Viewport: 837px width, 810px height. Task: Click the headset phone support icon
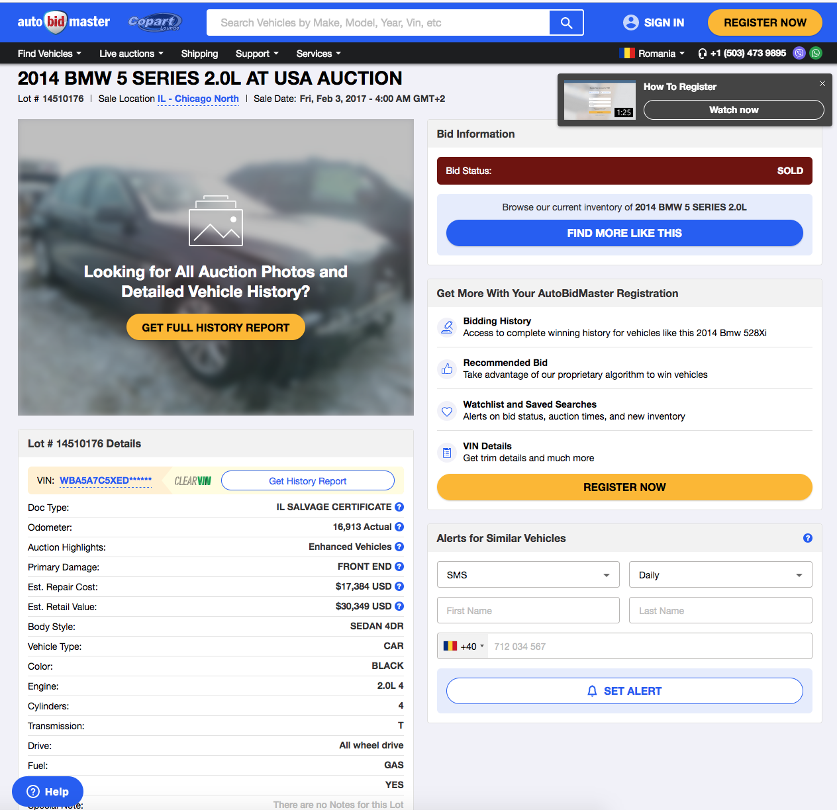pyautogui.click(x=703, y=54)
